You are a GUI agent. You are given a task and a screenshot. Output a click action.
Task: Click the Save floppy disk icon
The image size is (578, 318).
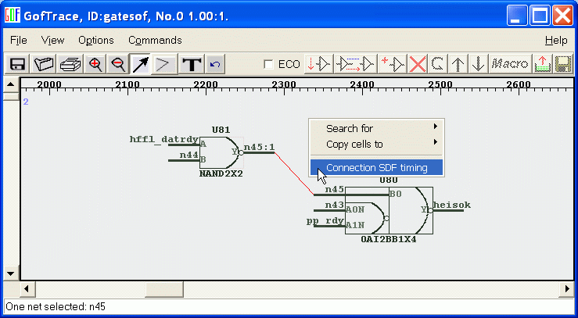click(17, 64)
